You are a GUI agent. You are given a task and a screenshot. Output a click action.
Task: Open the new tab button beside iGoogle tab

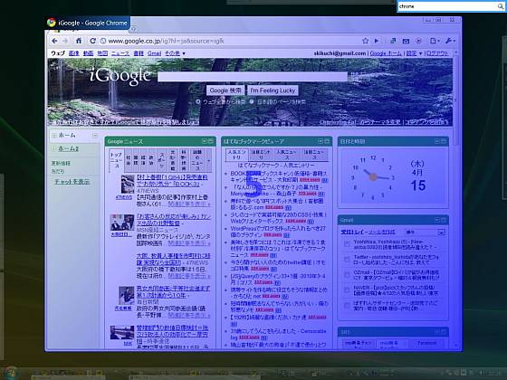coord(133,29)
